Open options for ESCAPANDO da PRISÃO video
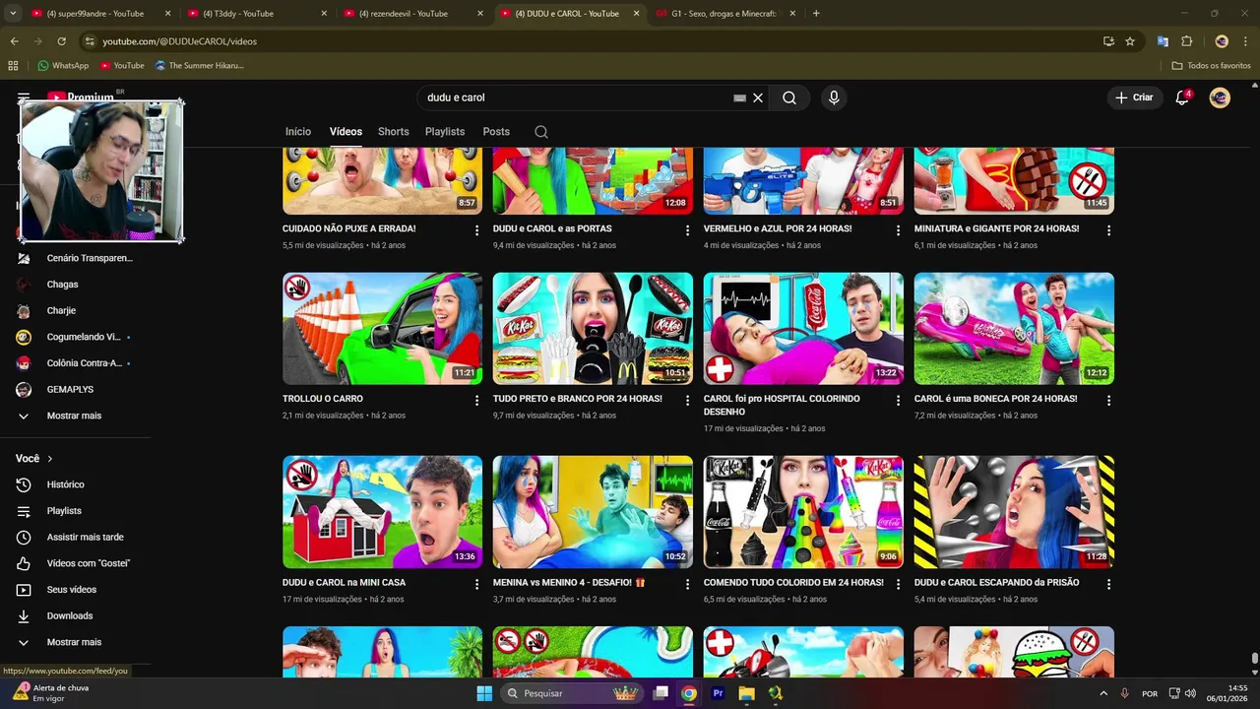The width and height of the screenshot is (1260, 709). tap(1108, 583)
